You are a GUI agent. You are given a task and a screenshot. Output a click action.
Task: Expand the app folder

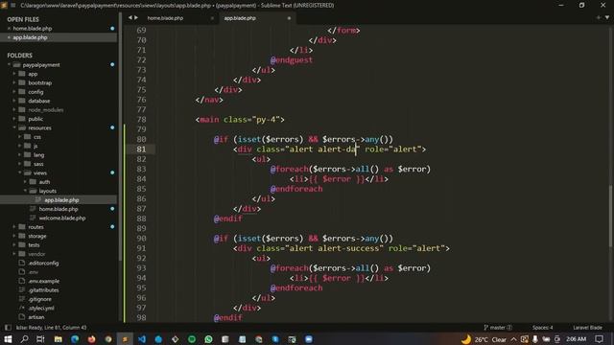[14, 74]
